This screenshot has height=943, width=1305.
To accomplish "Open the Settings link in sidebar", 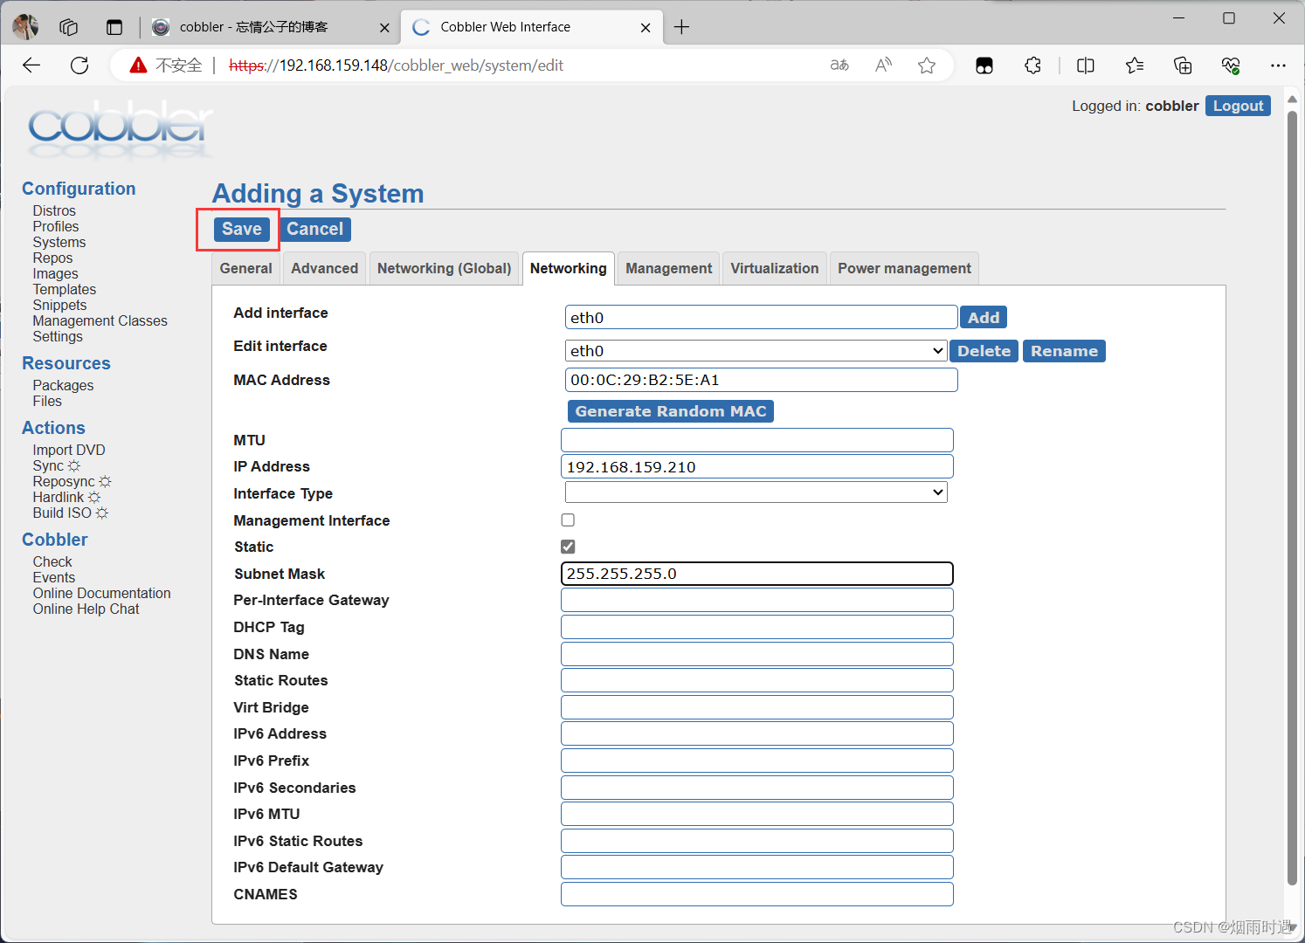I will coord(58,337).
